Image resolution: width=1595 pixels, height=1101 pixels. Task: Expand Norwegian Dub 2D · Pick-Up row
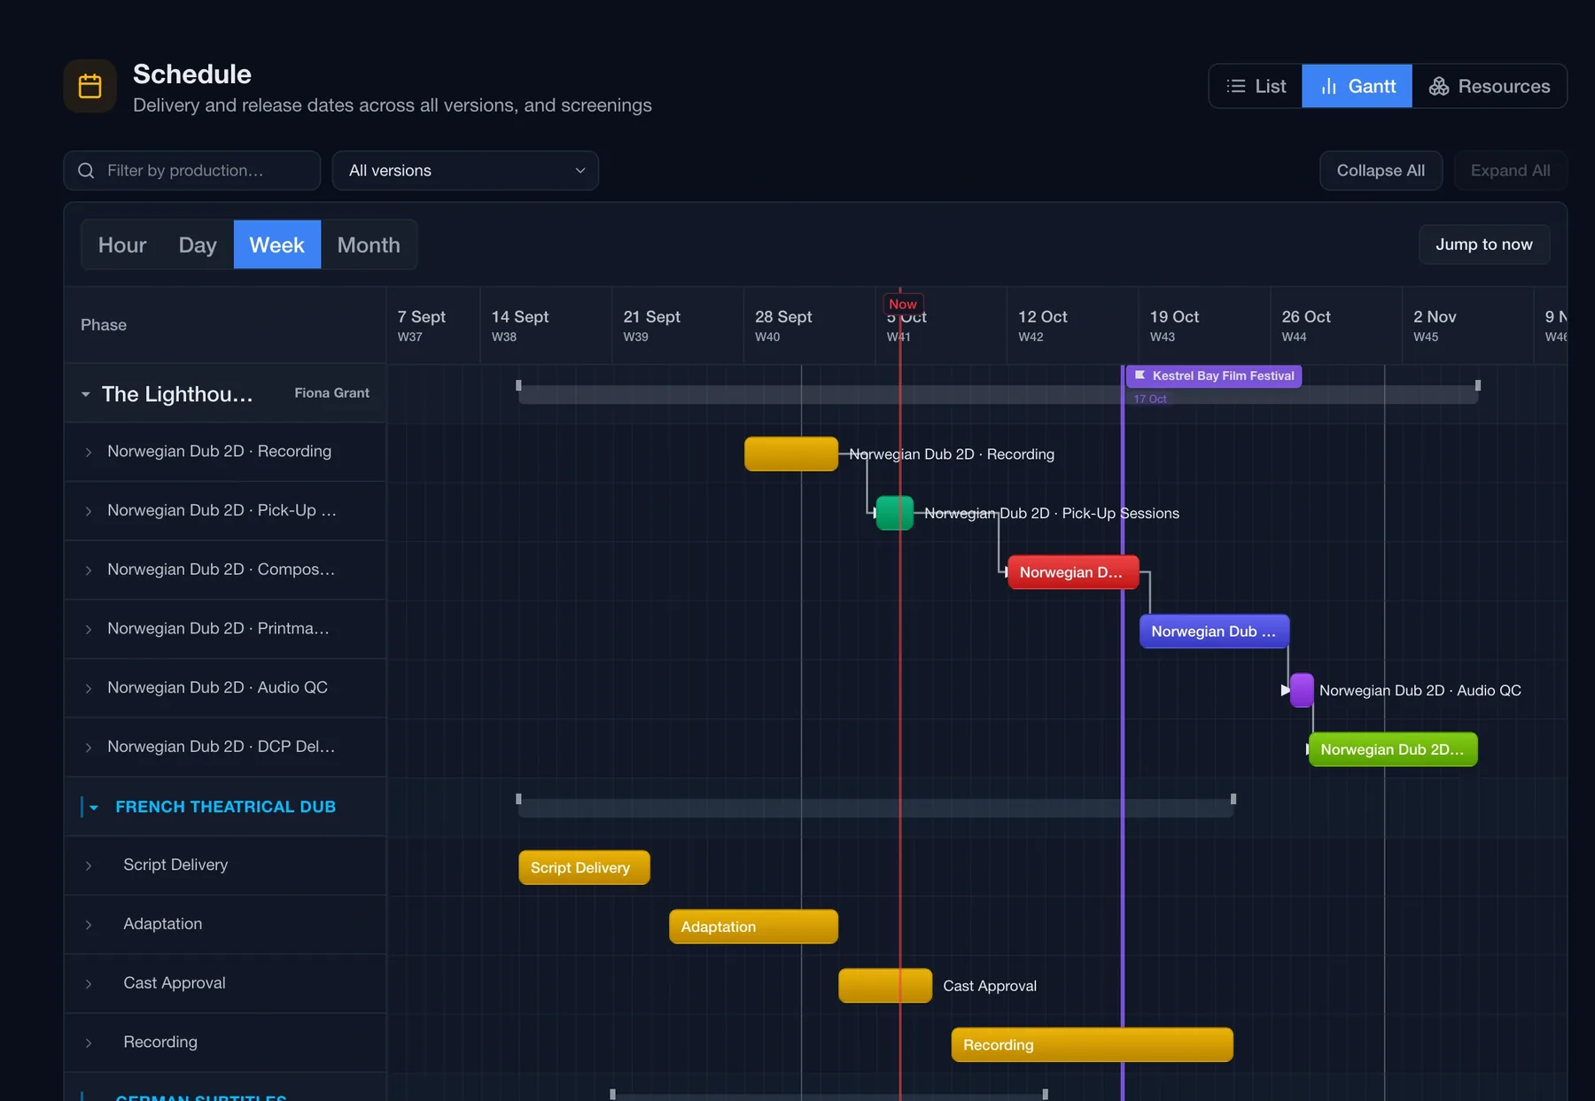[x=89, y=511]
